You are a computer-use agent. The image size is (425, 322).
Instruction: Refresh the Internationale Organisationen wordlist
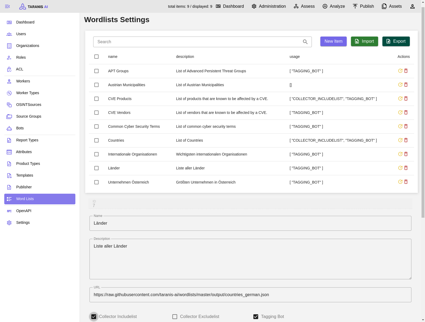(x=400, y=154)
